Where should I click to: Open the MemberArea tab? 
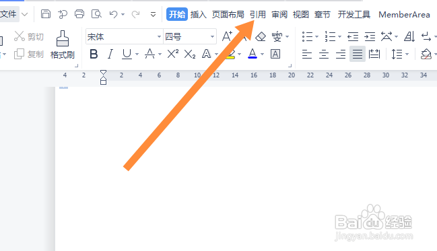point(404,15)
